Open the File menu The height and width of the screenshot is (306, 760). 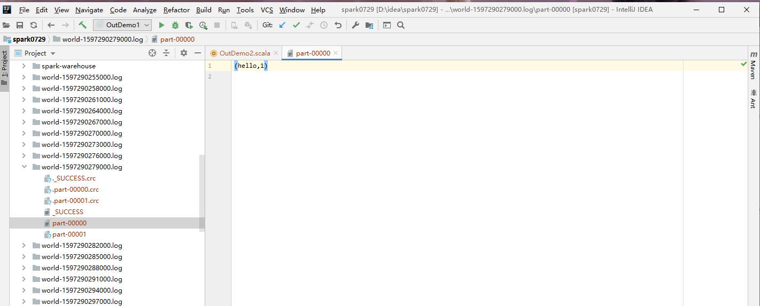click(x=24, y=10)
